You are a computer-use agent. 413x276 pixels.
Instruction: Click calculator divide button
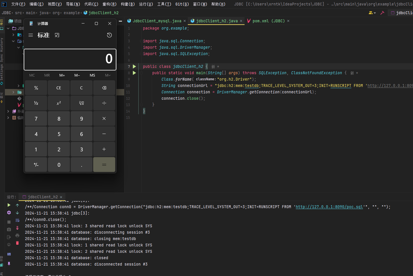click(x=104, y=103)
